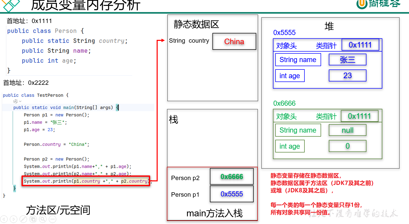Click the line Person p1 = new Person()
Viewport: 409px width, 224px height.
(x=57, y=115)
